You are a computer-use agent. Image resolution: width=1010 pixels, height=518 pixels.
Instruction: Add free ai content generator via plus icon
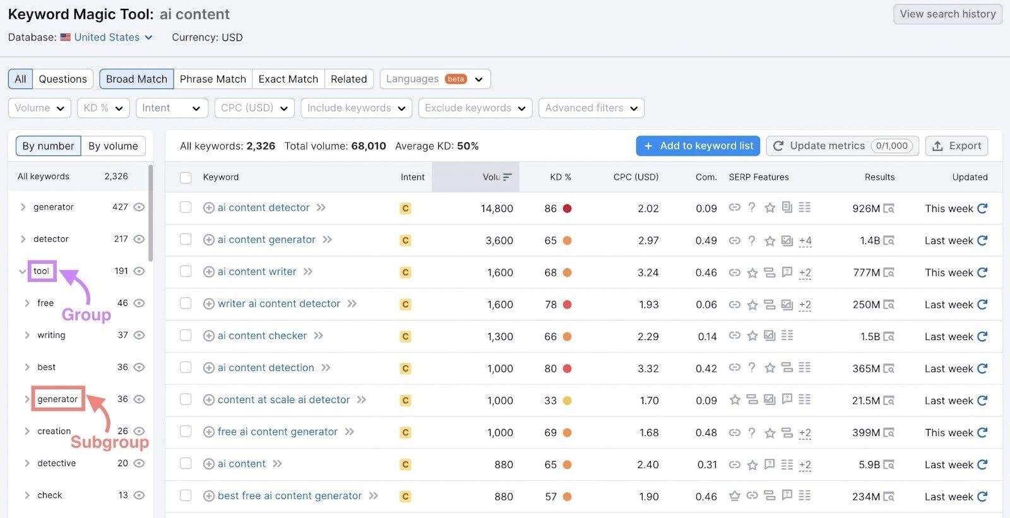click(209, 432)
